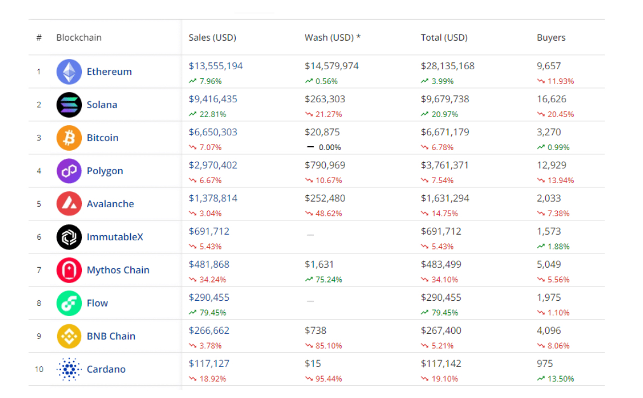Select Ethereum wash value $14,579,974
643x398 pixels.
coord(332,66)
